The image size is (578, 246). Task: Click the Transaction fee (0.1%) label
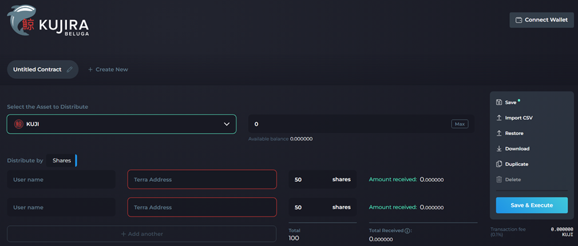pyautogui.click(x=508, y=231)
